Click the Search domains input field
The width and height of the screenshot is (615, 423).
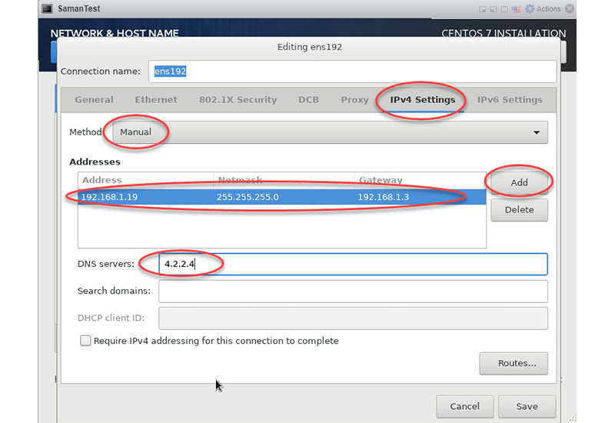pyautogui.click(x=353, y=291)
